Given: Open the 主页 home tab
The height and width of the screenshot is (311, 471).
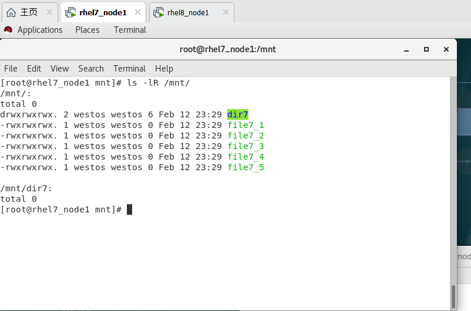Looking at the screenshot, I should pos(29,12).
